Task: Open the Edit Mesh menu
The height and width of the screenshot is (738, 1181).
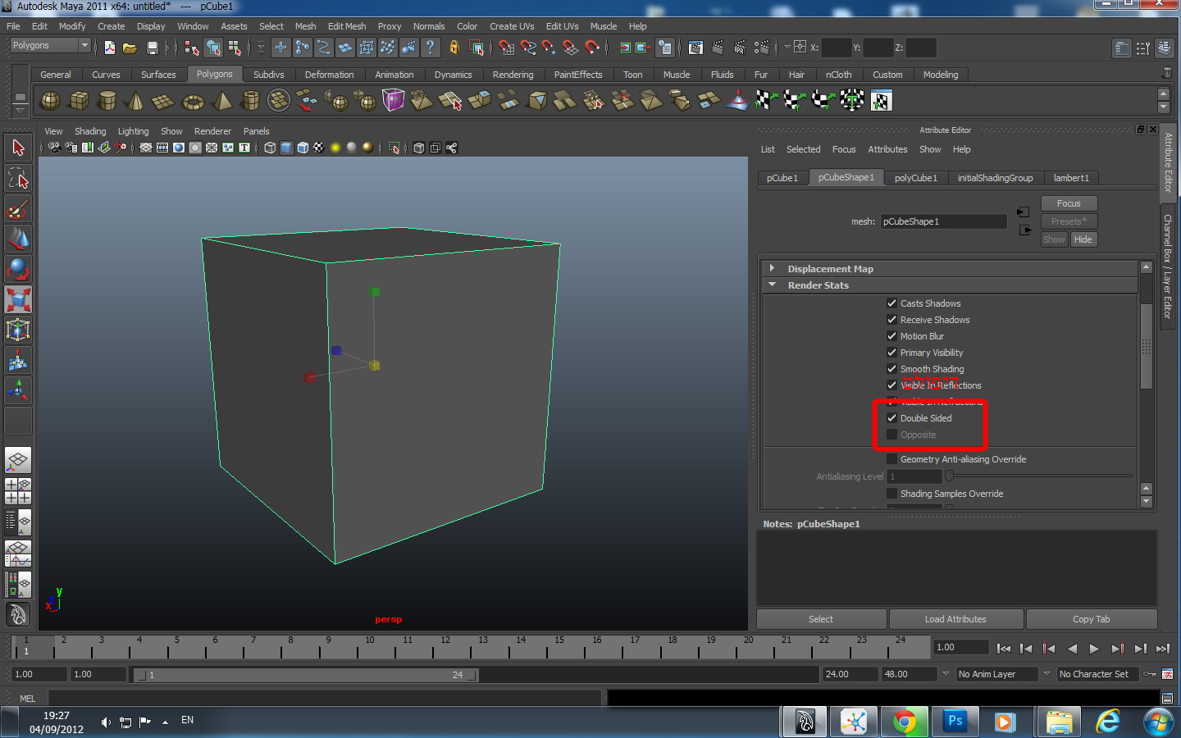Action: pyautogui.click(x=347, y=26)
